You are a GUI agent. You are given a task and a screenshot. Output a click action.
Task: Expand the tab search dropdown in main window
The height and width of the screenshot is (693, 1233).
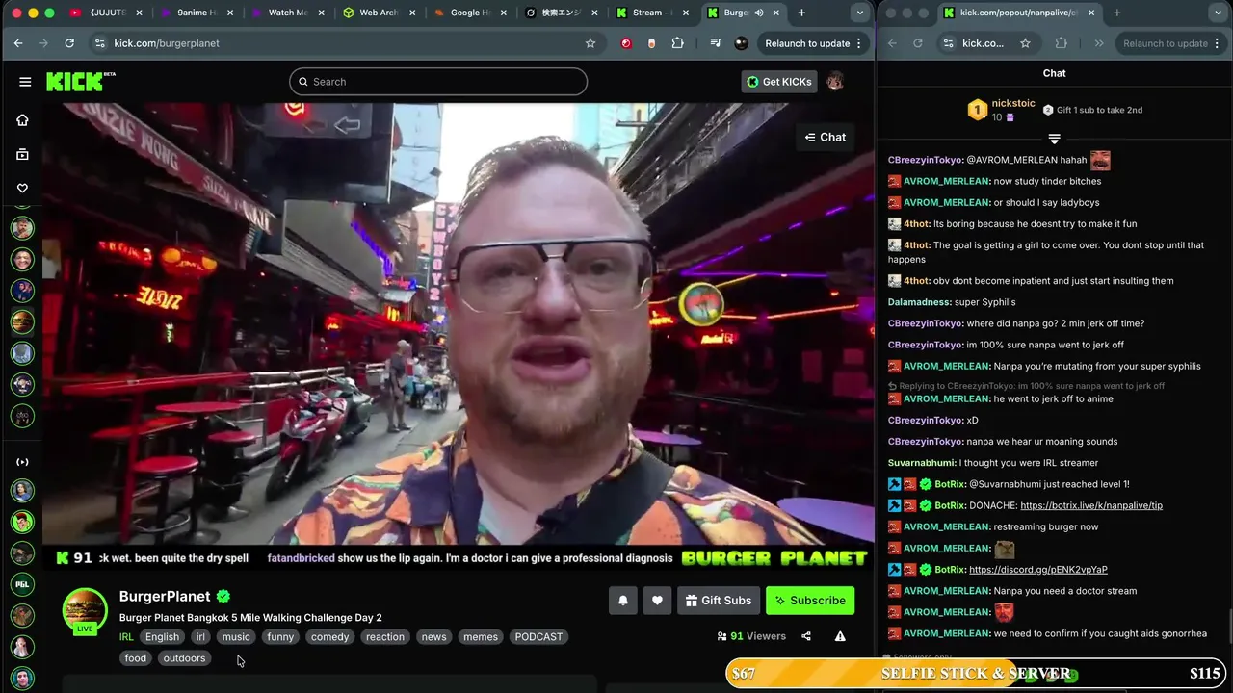pyautogui.click(x=859, y=13)
